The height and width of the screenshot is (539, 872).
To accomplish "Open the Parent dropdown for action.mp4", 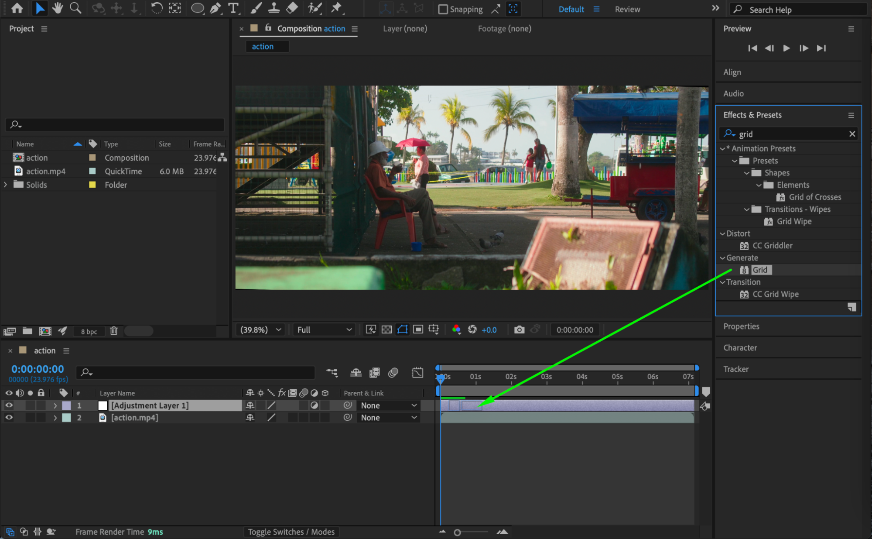I will (389, 418).
